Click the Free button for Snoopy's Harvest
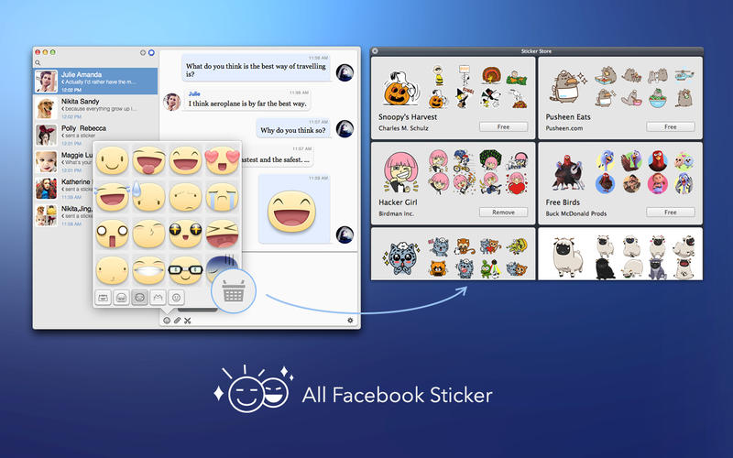This screenshot has width=733, height=458. (x=503, y=126)
